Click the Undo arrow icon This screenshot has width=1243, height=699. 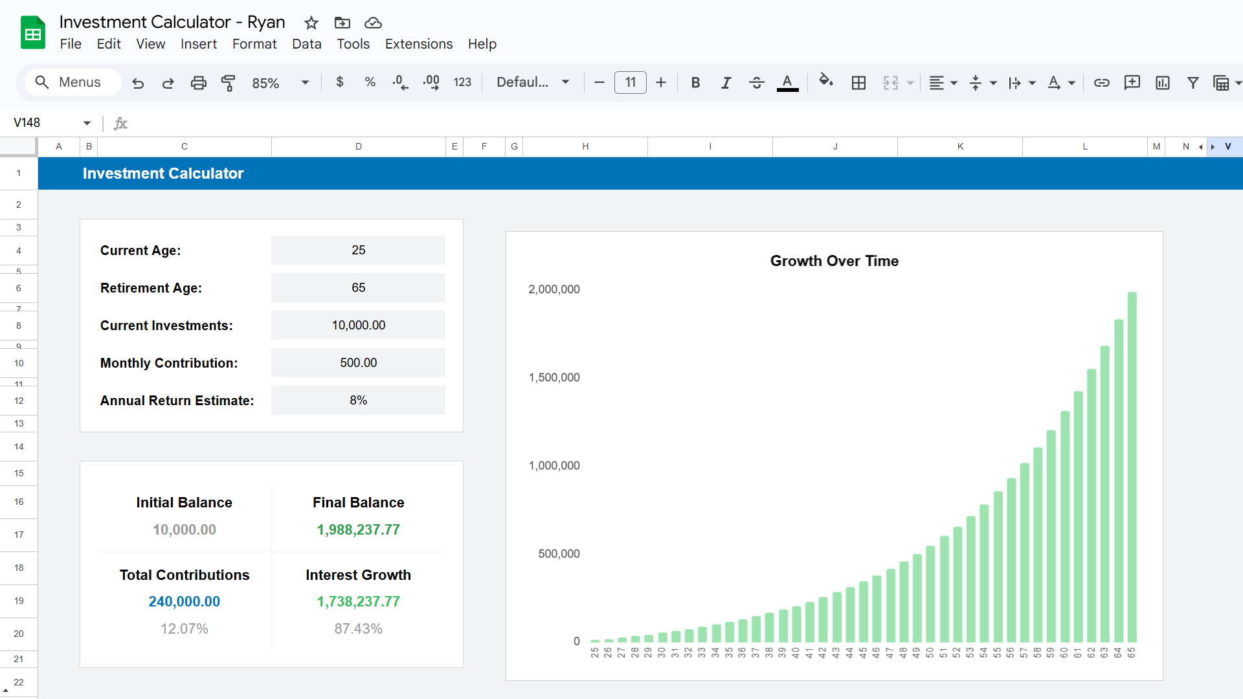tap(138, 83)
